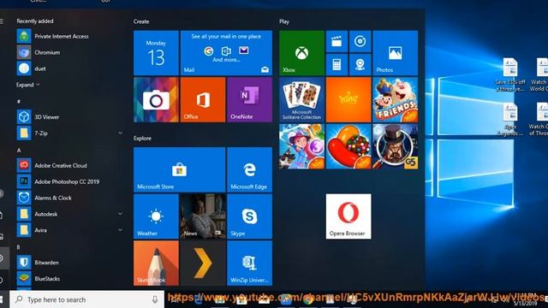Launch Microsoft Solitaire Collection tile
This screenshot has height=308, width=548.
[x=301, y=100]
